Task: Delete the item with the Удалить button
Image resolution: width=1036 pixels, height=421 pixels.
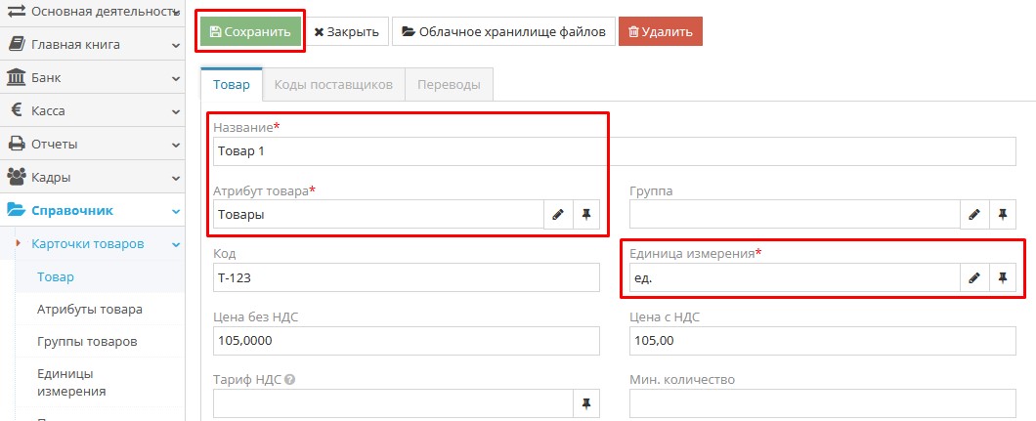Action: click(x=660, y=31)
